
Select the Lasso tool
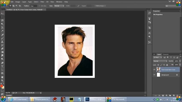[x=2, y=21]
